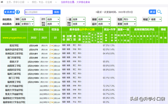Click the 重置搜索 reset button

tap(9, 12)
